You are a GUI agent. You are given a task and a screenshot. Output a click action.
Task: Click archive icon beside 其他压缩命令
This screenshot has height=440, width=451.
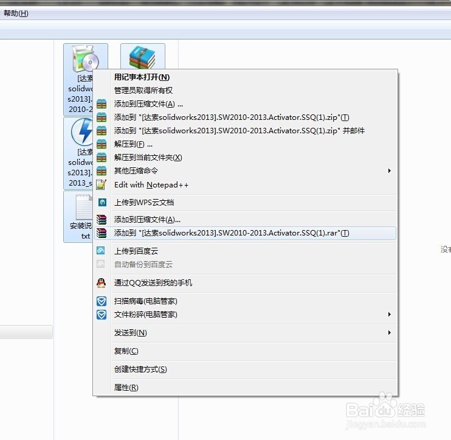point(102,170)
